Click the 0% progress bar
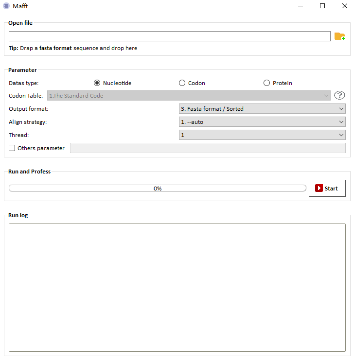The image size is (354, 361). coord(158,189)
